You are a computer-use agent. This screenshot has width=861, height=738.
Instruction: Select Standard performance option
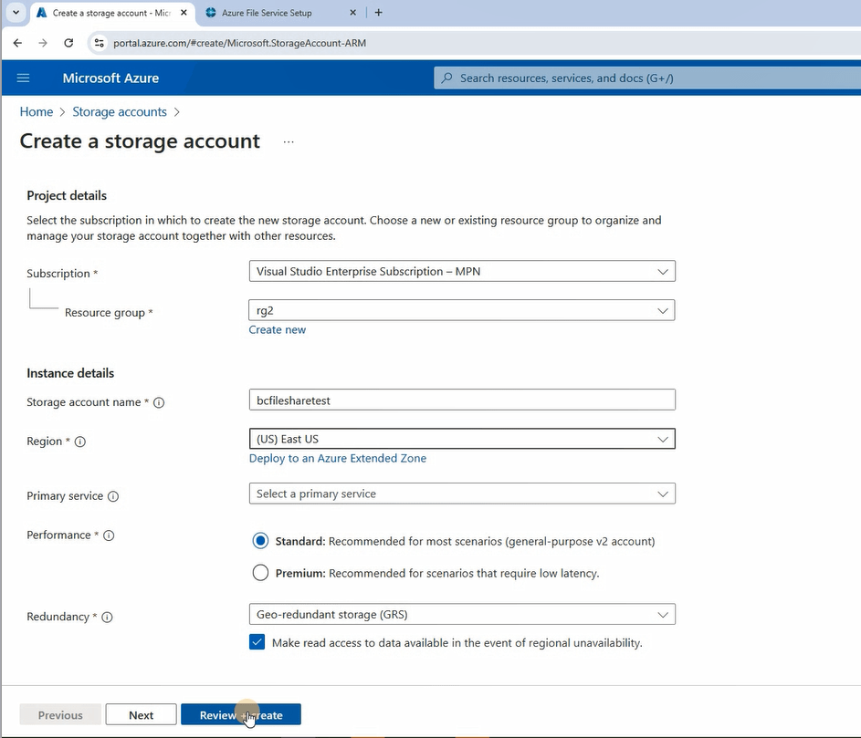click(260, 541)
